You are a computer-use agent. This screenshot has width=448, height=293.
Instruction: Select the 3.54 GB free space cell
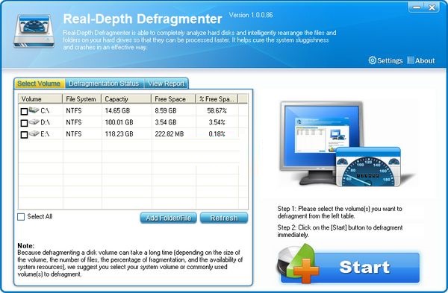166,122
